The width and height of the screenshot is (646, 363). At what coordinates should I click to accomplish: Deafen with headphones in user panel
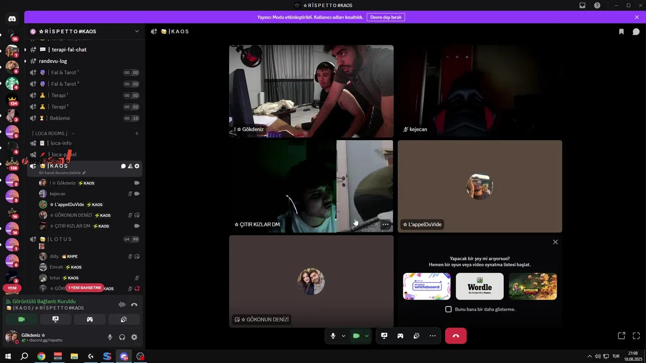point(122,337)
